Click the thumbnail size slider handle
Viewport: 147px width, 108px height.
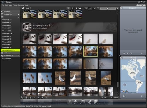click(x=108, y=9)
